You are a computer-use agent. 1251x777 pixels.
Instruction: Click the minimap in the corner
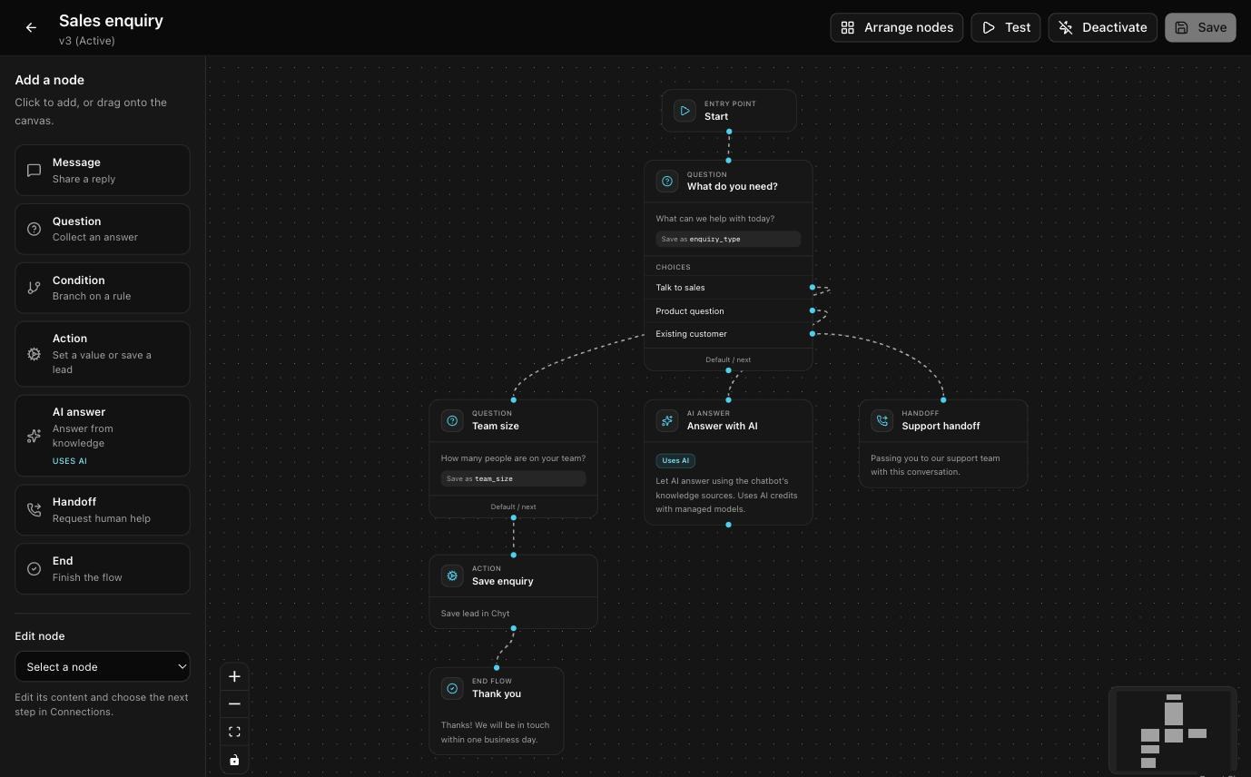pos(1173,731)
